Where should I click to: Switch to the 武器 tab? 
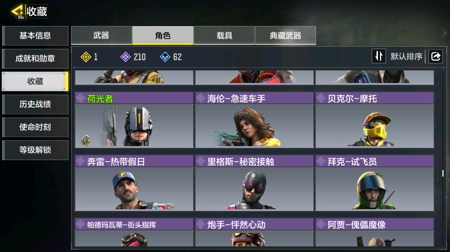[x=102, y=35]
